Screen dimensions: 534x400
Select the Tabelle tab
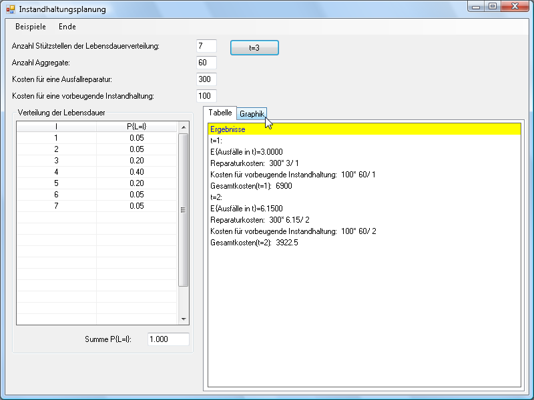(x=220, y=113)
